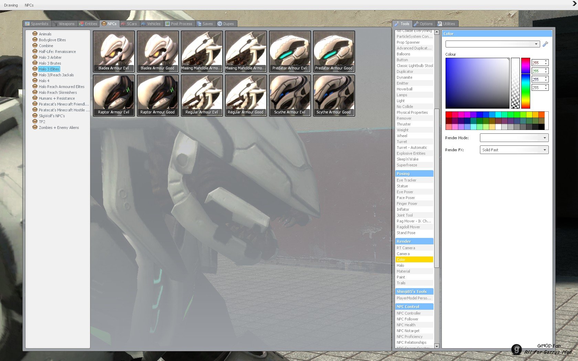Open the Spawnlists tab

tap(37, 24)
